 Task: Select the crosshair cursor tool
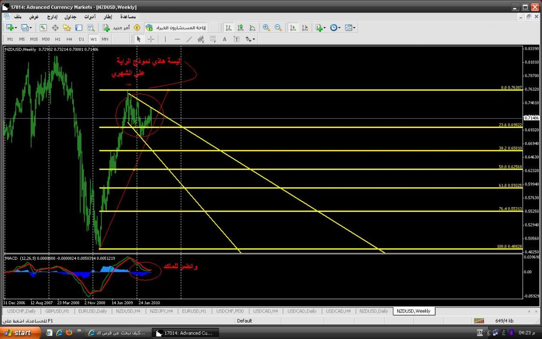click(x=151, y=39)
